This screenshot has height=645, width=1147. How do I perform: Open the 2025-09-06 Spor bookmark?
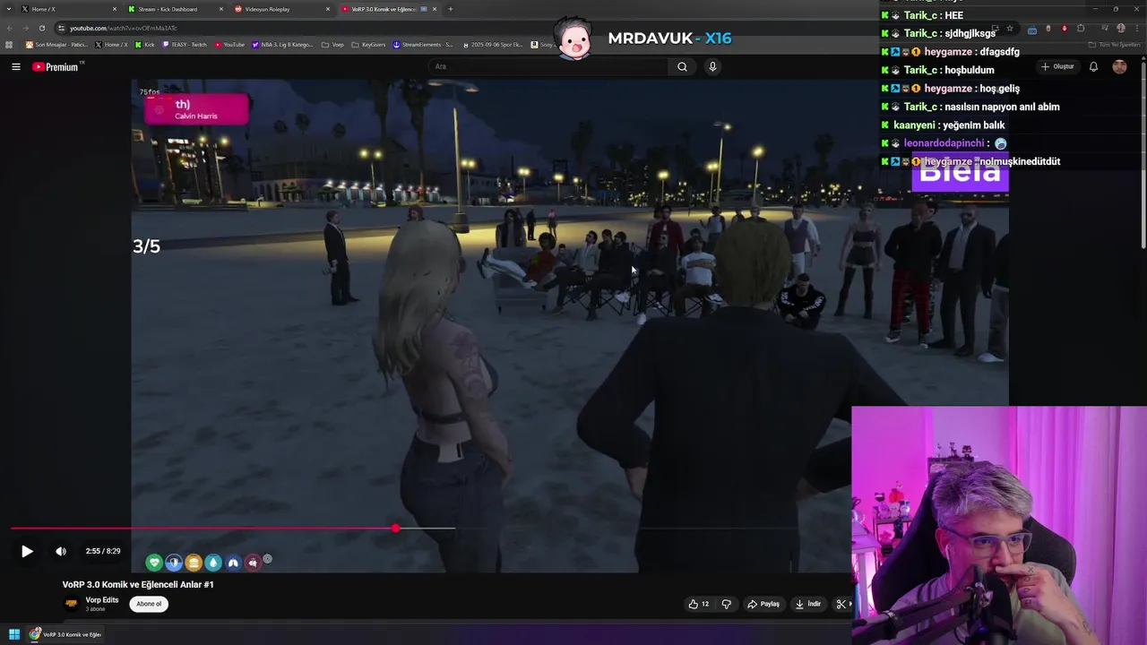tap(494, 44)
